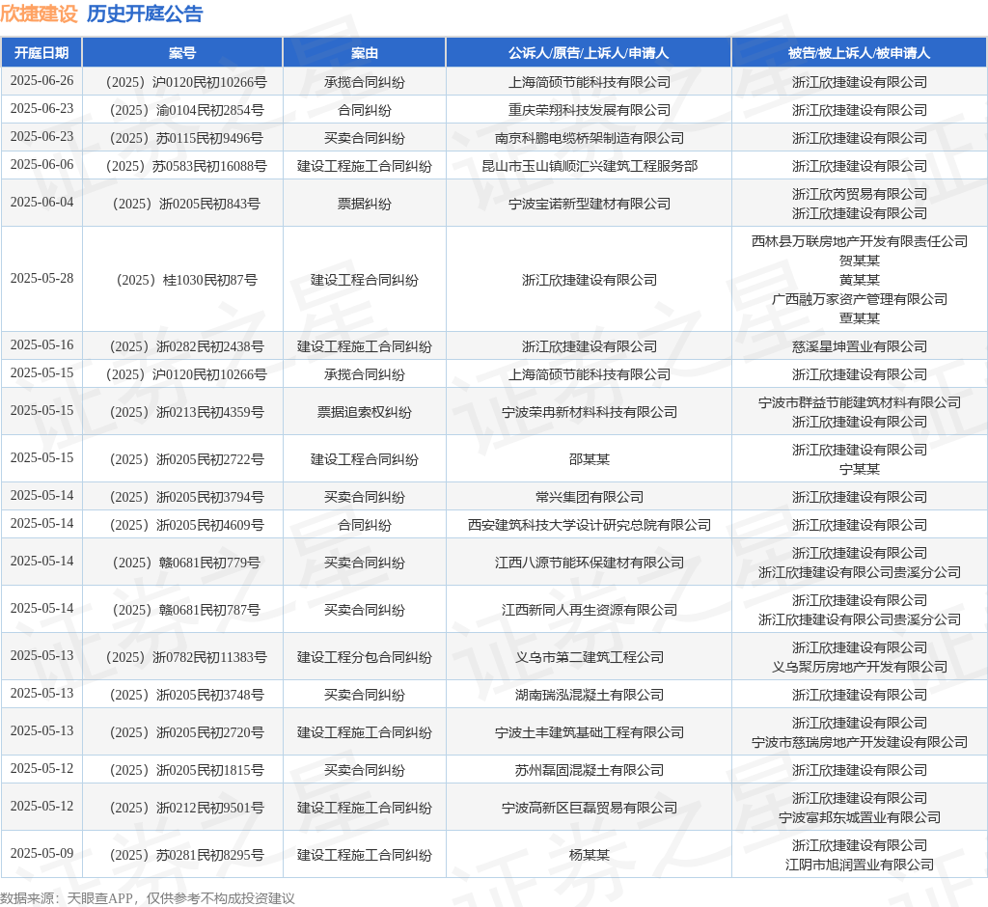Select plaintiff 常兴集团有限公司

(x=590, y=497)
